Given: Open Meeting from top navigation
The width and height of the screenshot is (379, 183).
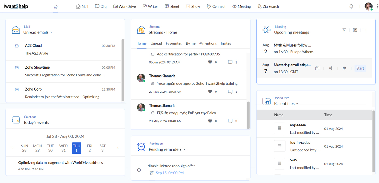Looking at the screenshot, I should click(242, 6).
